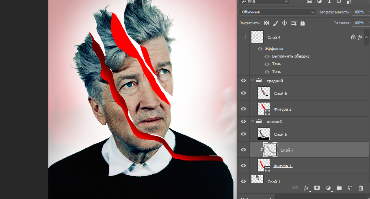Screen dimensions: 370x199
Task: Click the Заливка fill value field
Action: tap(360, 23)
